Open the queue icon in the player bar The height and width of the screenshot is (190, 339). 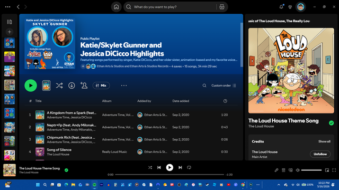[283, 170]
